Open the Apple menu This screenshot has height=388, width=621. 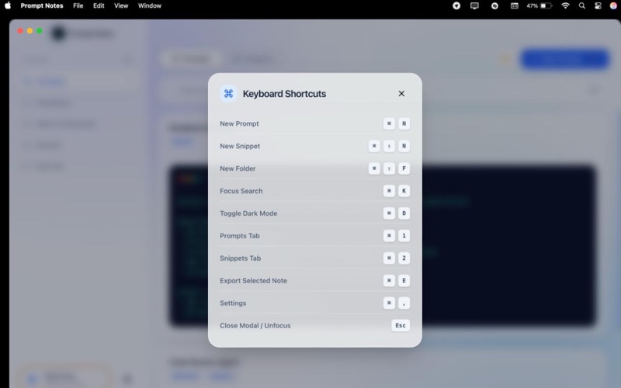(8, 5)
